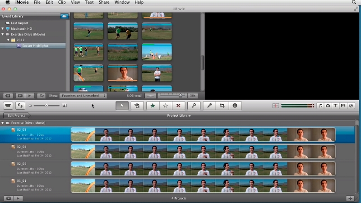Click the 02_04 project filmstrip
This screenshot has width=361, height=203.
click(x=203, y=152)
